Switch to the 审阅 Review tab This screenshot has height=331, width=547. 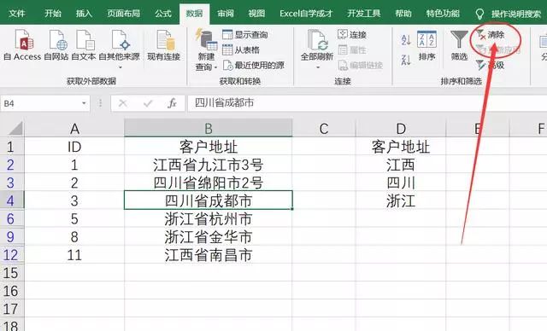[x=226, y=14]
